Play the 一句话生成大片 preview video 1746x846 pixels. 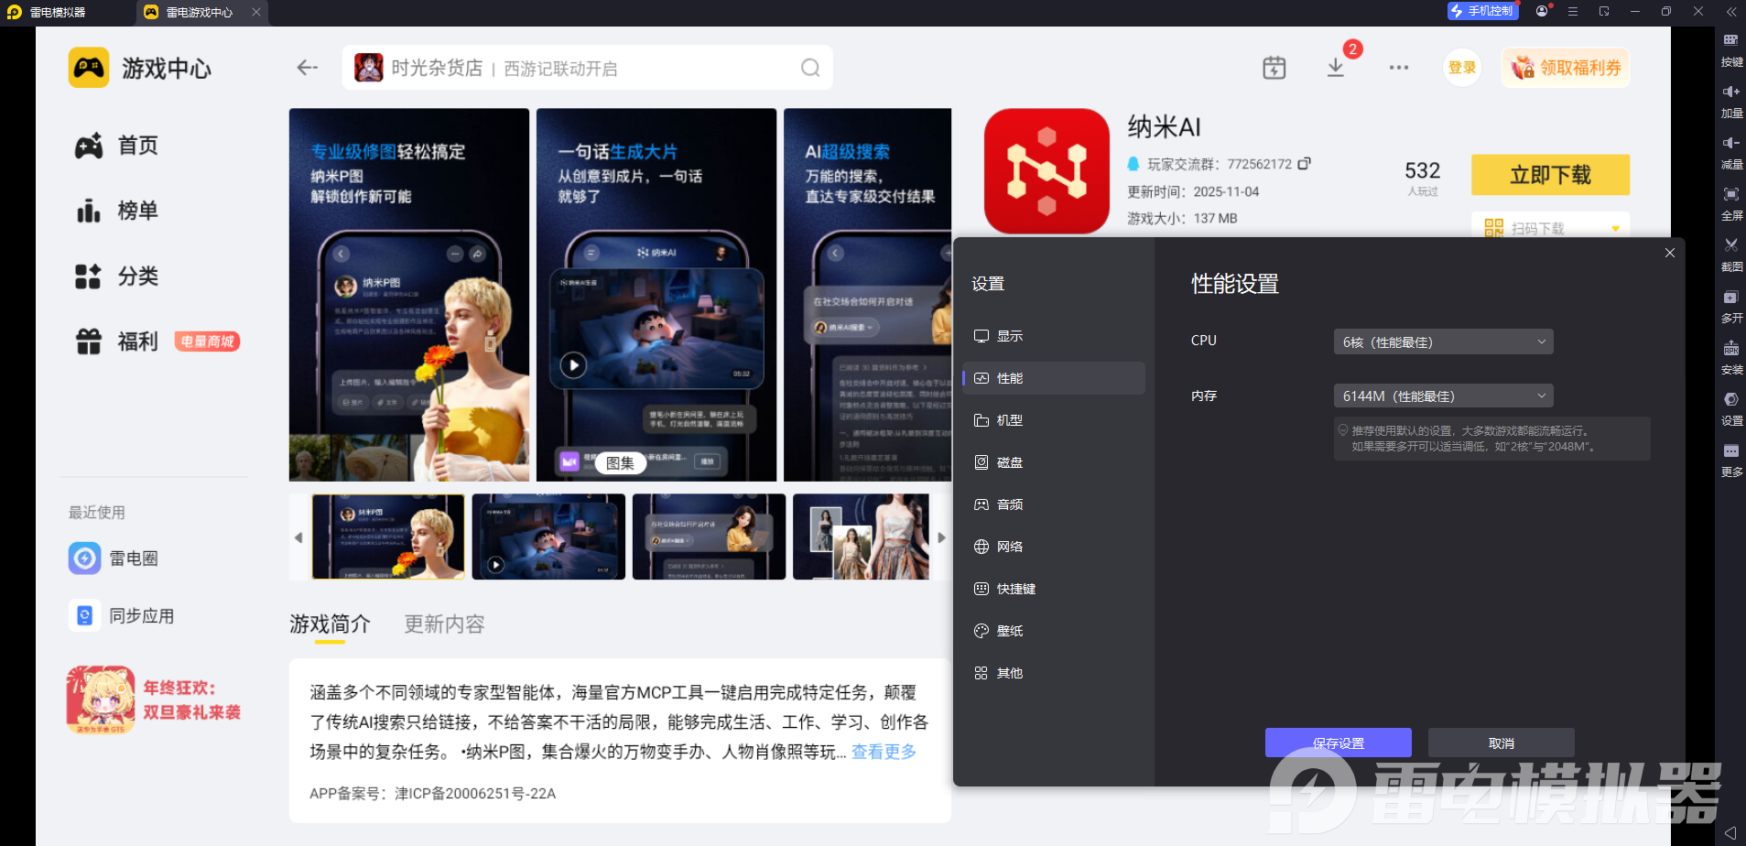click(573, 365)
